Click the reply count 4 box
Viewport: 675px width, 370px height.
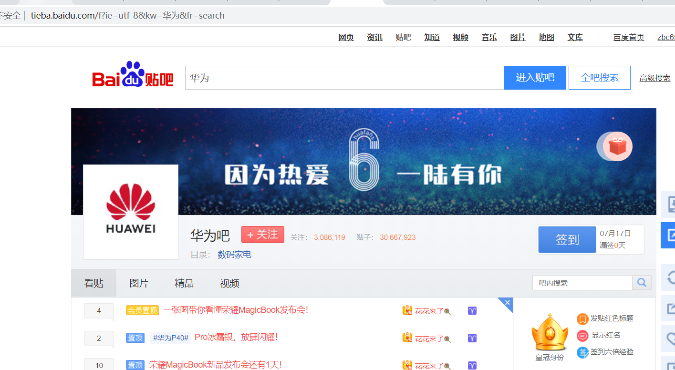click(99, 311)
